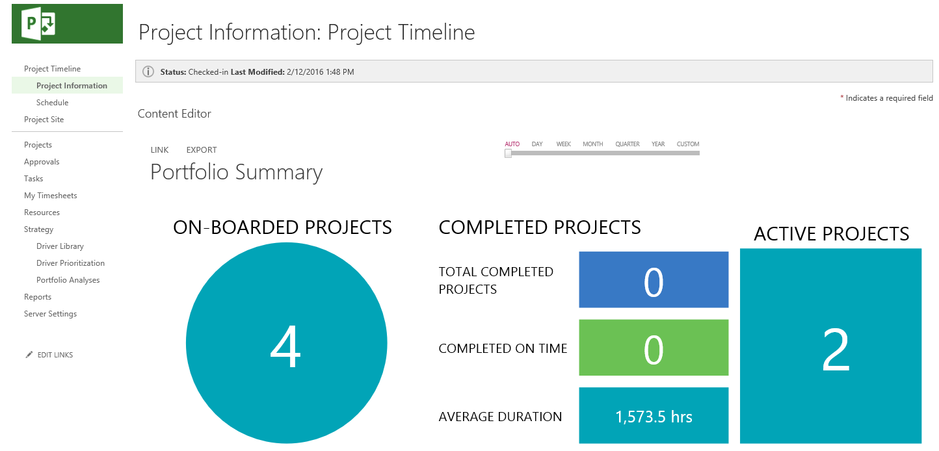This screenshot has width=939, height=451.
Task: Set time scale to AUTO
Action: (512, 144)
